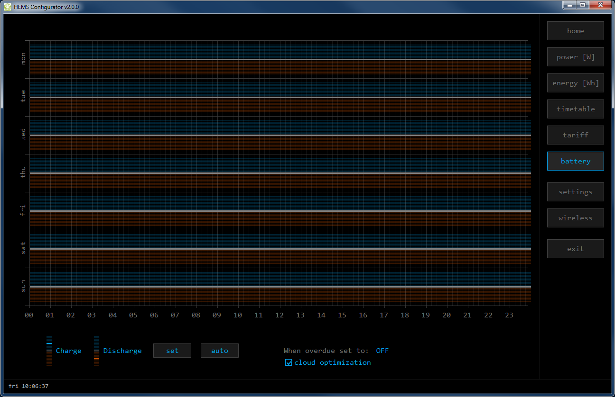Switch to the power [W] view
615x397 pixels.
(575, 57)
